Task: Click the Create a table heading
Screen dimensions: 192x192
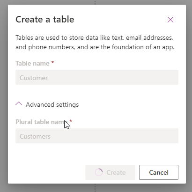Action: pos(45,19)
